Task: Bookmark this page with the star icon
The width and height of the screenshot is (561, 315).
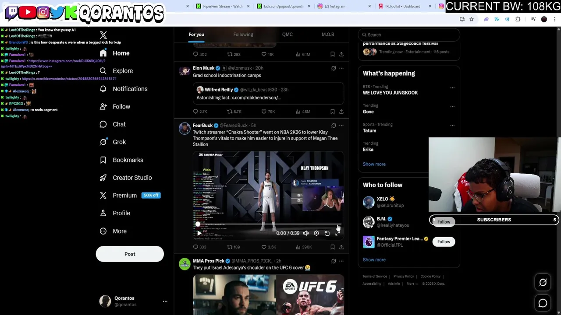Action: coord(472,19)
